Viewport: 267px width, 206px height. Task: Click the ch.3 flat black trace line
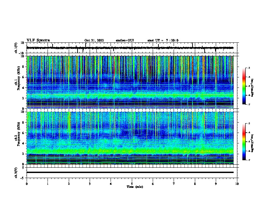pyautogui.click(x=130, y=172)
